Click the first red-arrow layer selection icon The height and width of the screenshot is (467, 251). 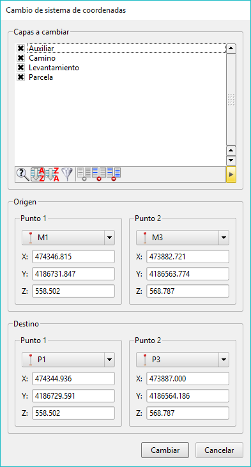tap(99, 174)
